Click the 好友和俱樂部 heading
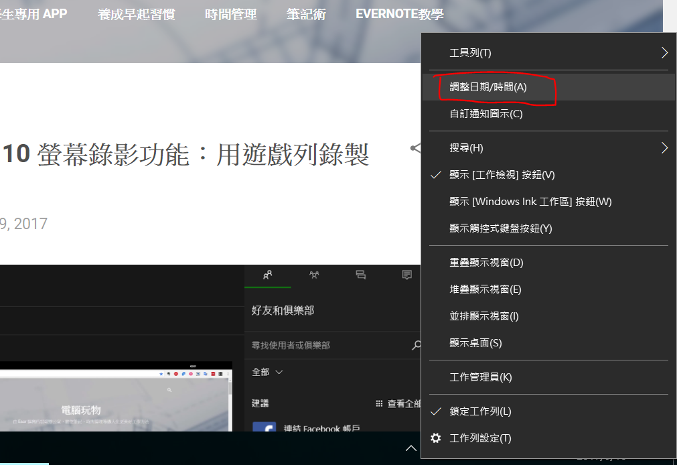Viewport: 677px width, 465px height. [x=283, y=310]
